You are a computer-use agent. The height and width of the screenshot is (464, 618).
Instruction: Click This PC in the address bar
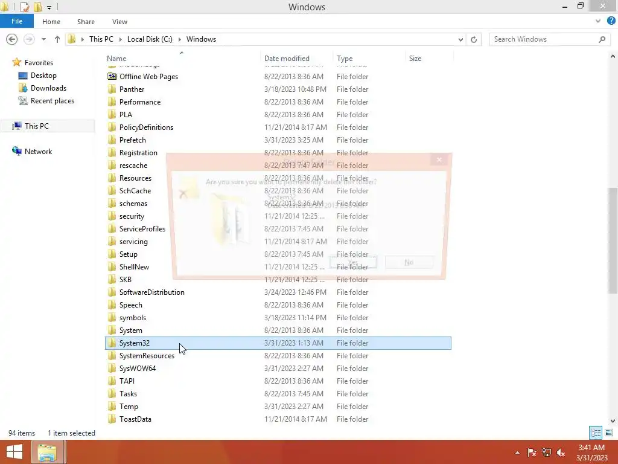tap(101, 39)
